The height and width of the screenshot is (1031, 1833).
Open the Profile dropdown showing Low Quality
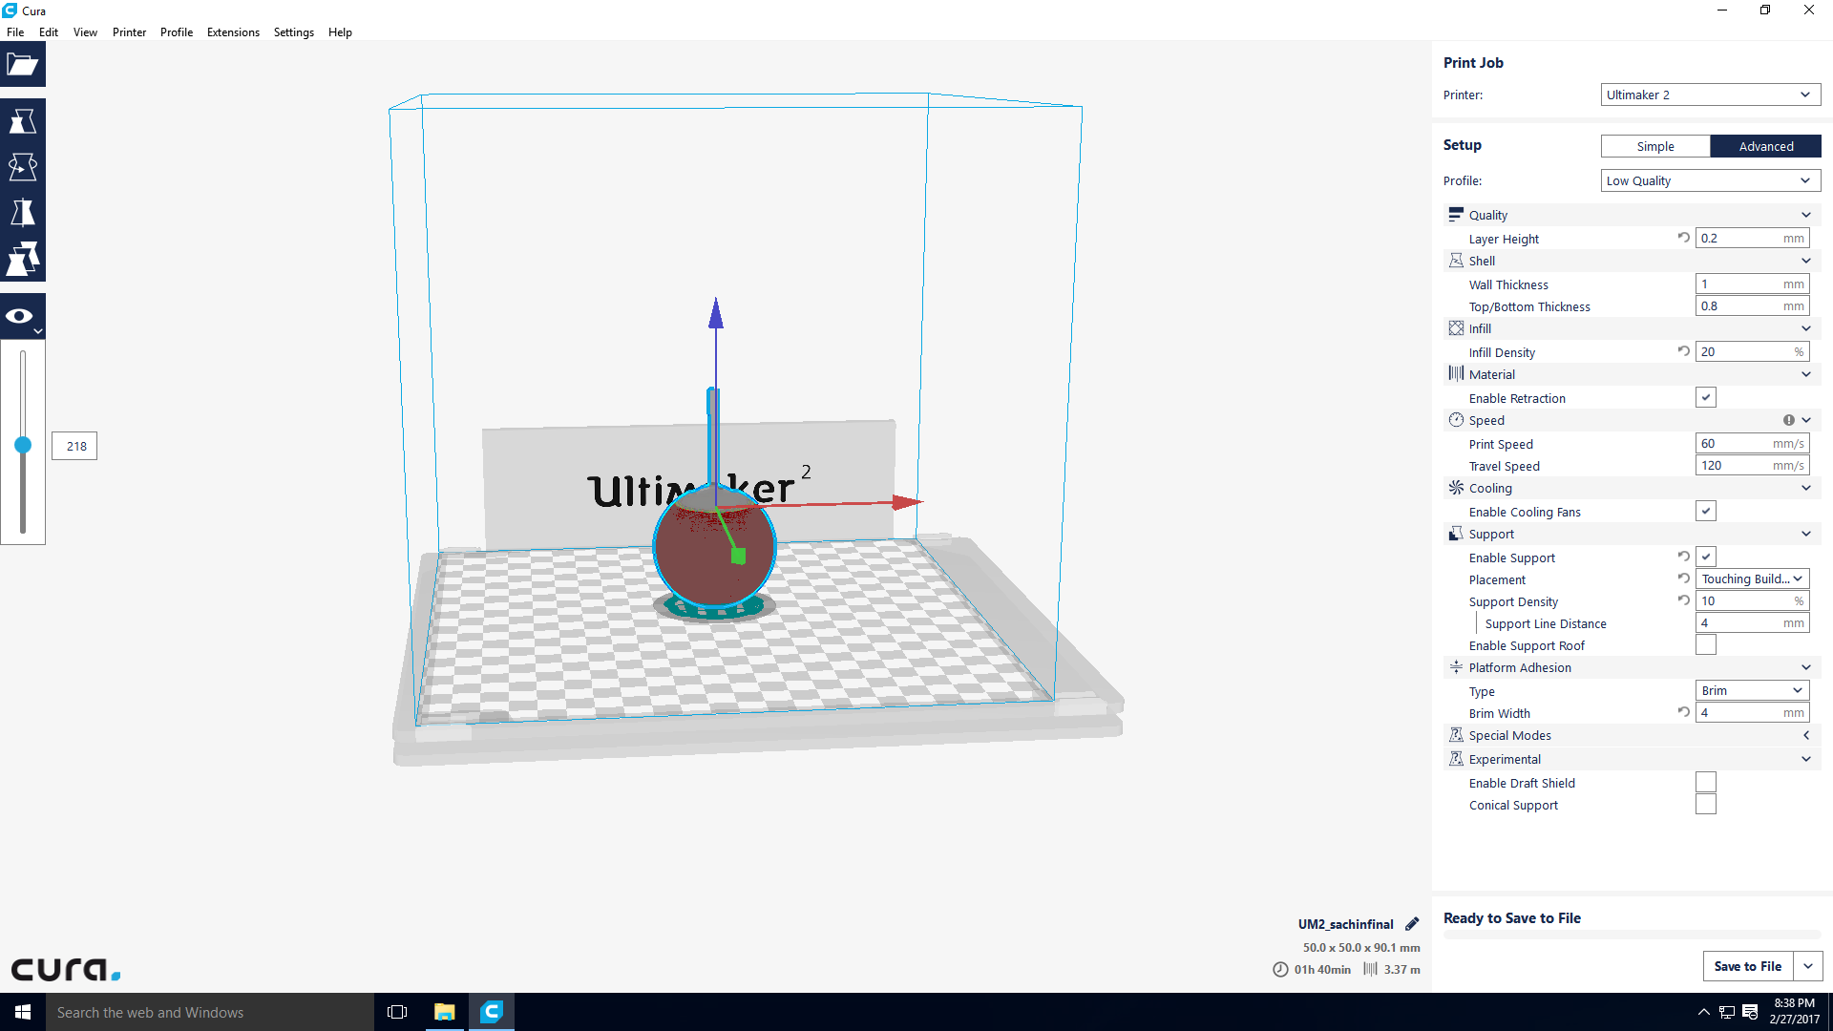pyautogui.click(x=1711, y=180)
